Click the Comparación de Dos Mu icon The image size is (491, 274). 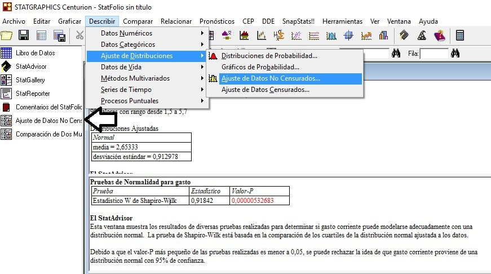[6, 134]
